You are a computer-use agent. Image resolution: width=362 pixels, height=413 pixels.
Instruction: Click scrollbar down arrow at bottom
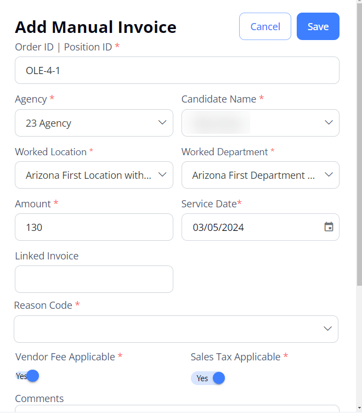click(x=359, y=408)
